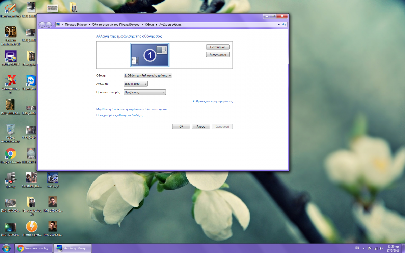
Task: Select the r6-2-w_2 desktop file
Action: tap(53, 180)
